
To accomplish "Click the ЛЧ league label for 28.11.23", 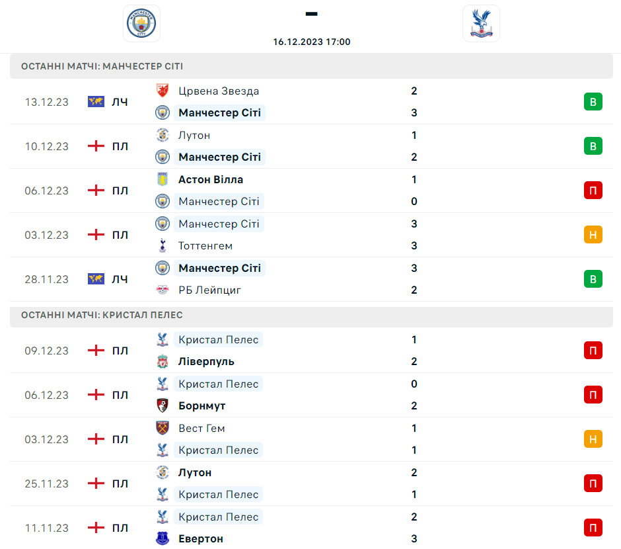I will [x=120, y=279].
